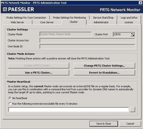Close the PRTG Administration Tool window
Image resolution: width=143 pixels, height=129 pixels.
click(141, 3)
